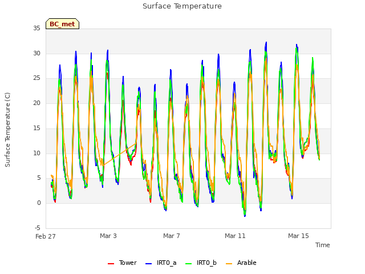This screenshot has width=365, height=274.
Task: Click the 35 y-axis tick label
Action: click(x=36, y=29)
